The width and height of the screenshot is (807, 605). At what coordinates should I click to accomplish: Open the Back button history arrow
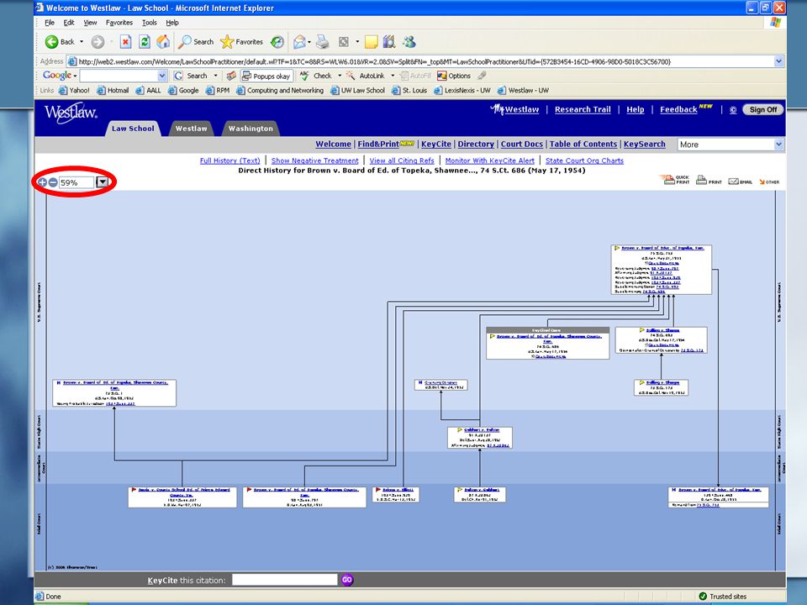[x=82, y=42]
